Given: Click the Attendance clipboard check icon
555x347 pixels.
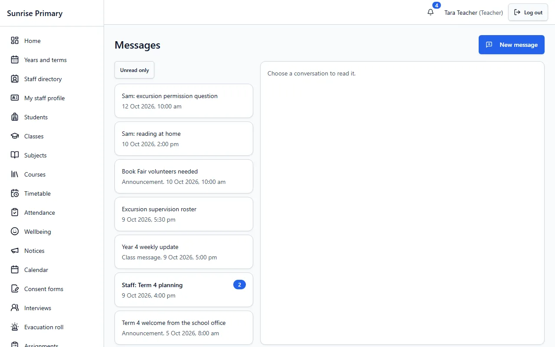Looking at the screenshot, I should click(15, 213).
